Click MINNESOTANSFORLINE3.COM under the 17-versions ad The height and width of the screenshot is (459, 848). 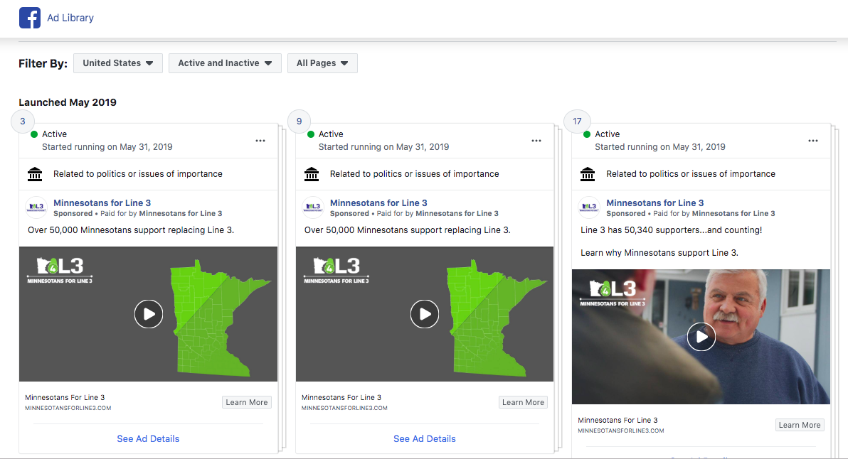coord(621,431)
